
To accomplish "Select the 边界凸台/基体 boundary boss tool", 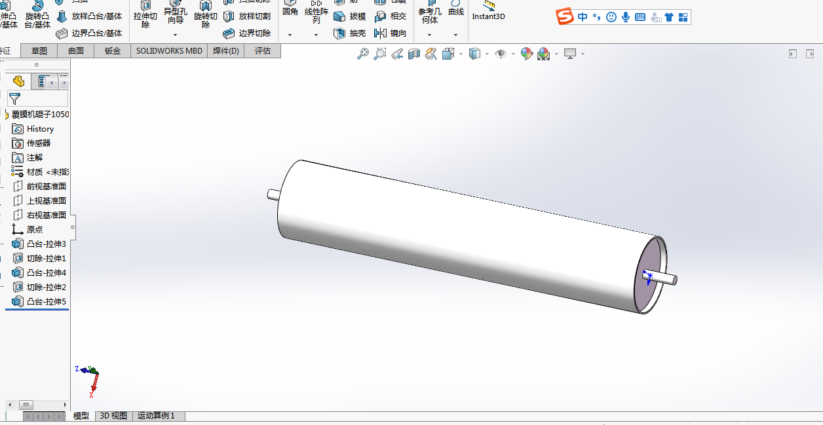I will tap(89, 33).
